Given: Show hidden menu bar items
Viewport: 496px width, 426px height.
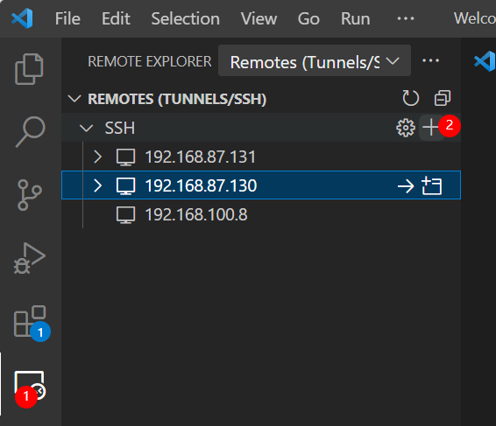Looking at the screenshot, I should [406, 18].
